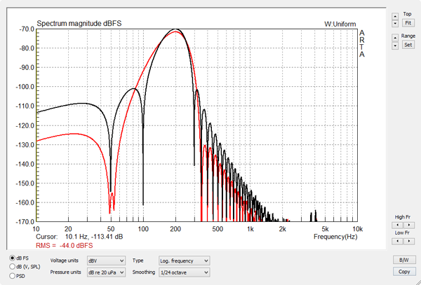Screen dimensions: 421x285
Task: Click the Fit button
Action: click(408, 23)
